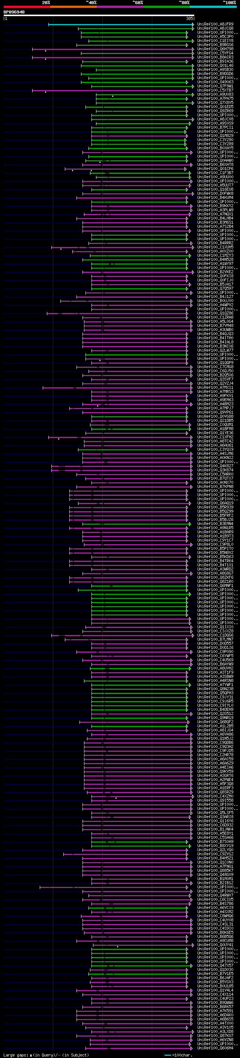
Task: Choose the UniRef100_C3Y290 entry
Action: (x=215, y=140)
